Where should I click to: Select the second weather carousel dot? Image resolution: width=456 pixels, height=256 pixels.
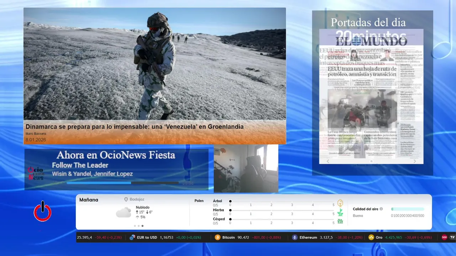(x=139, y=226)
